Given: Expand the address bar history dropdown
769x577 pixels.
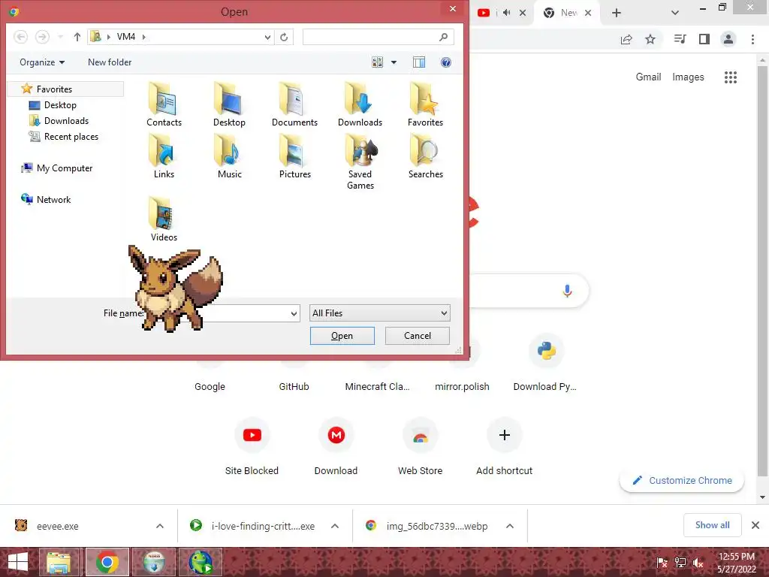Looking at the screenshot, I should pos(267,37).
